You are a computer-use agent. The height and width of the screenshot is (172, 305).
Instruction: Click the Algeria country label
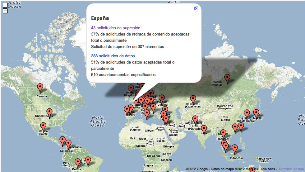(x=135, y=128)
